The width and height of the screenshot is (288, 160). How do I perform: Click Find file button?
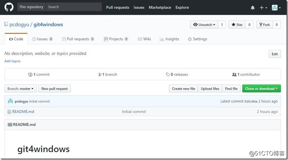click(x=231, y=88)
